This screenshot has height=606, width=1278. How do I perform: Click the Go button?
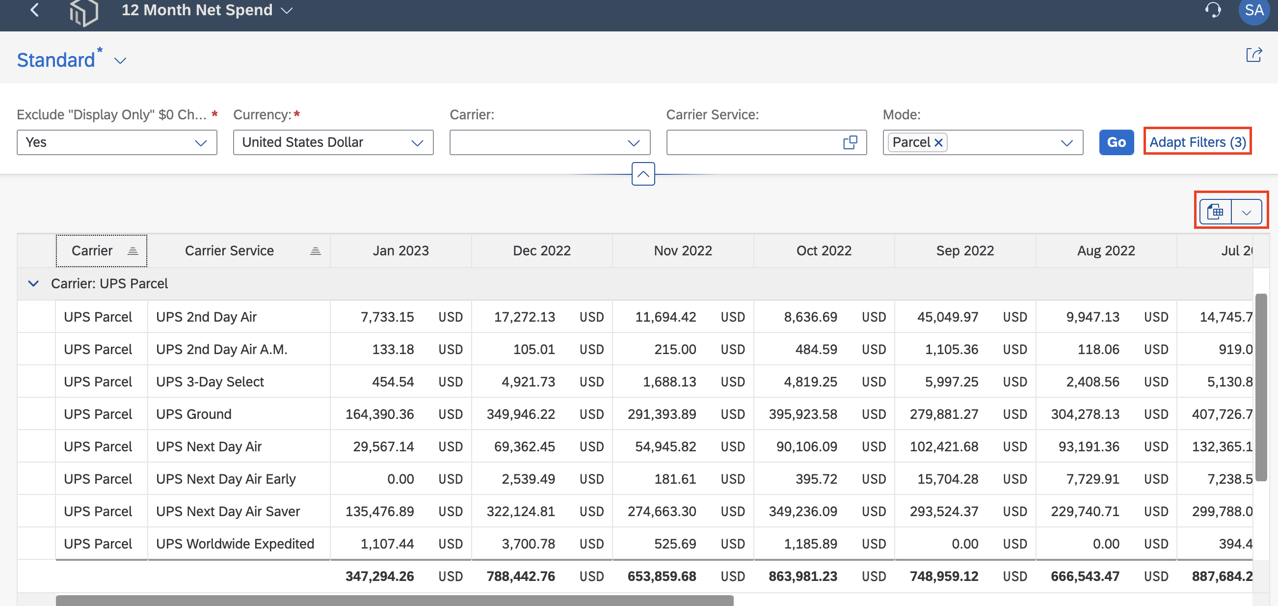click(x=1116, y=142)
